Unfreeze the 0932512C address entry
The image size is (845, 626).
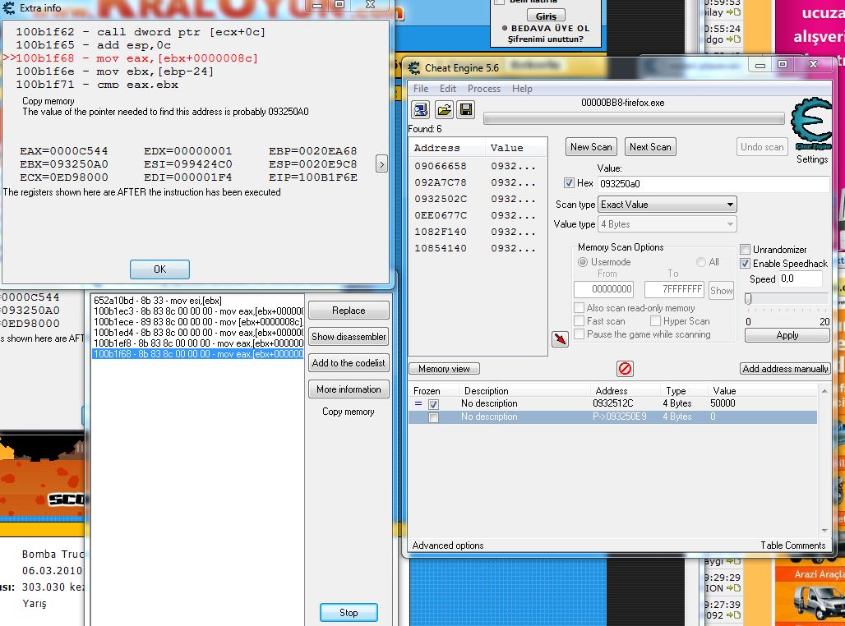[x=433, y=404]
